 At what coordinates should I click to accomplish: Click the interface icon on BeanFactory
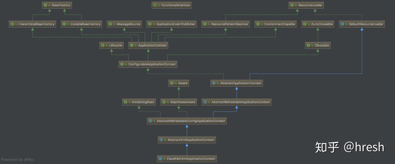(x=46, y=5)
